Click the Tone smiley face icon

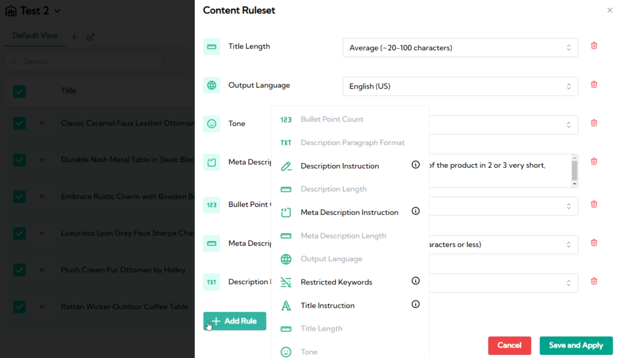[212, 123]
